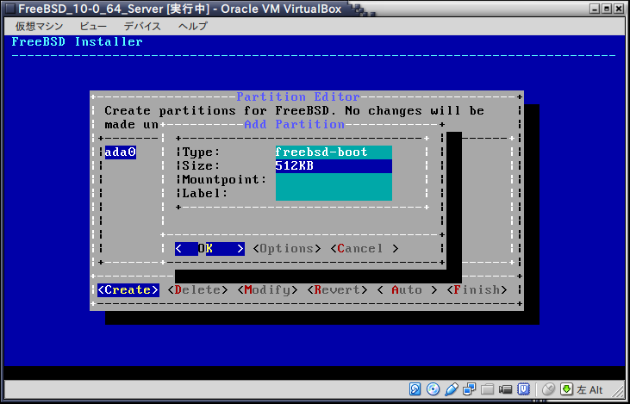This screenshot has width=630, height=404.
Task: Click the green arrow host key icon
Action: click(566, 389)
